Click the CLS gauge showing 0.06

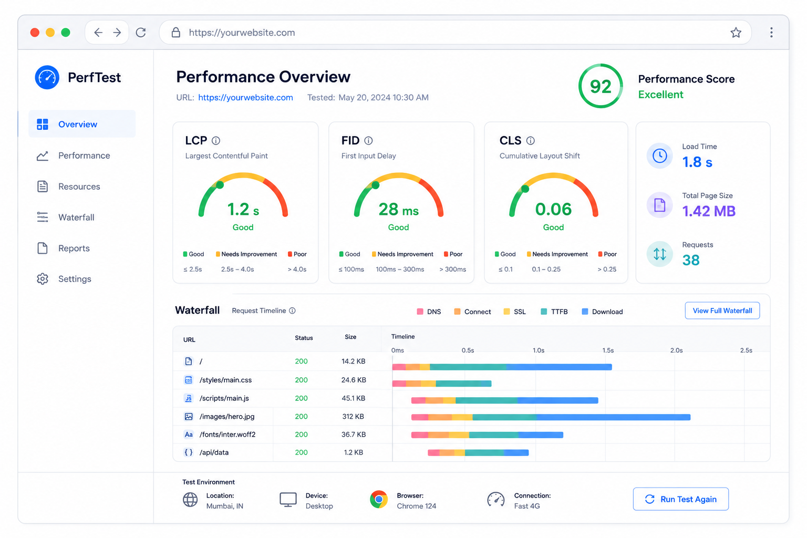[x=554, y=195]
